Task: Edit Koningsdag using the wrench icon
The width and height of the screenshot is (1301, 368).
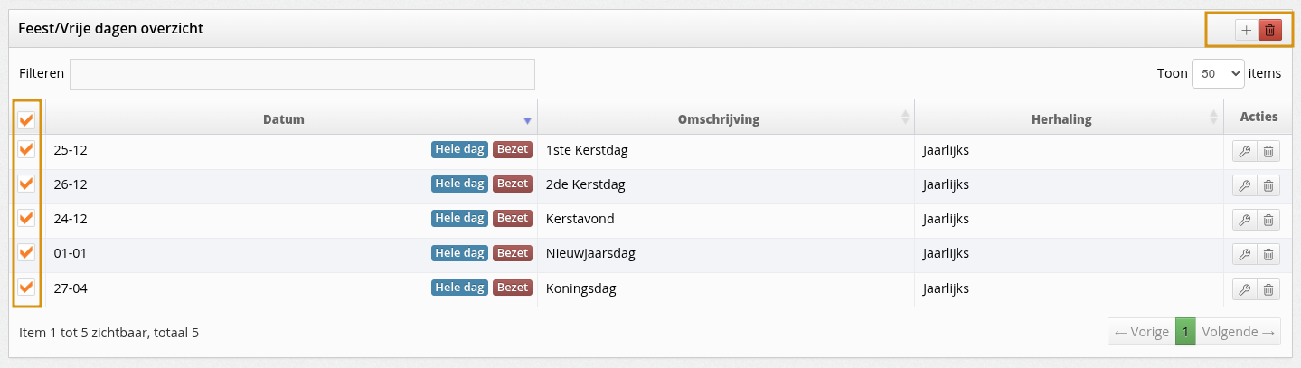Action: click(x=1244, y=289)
